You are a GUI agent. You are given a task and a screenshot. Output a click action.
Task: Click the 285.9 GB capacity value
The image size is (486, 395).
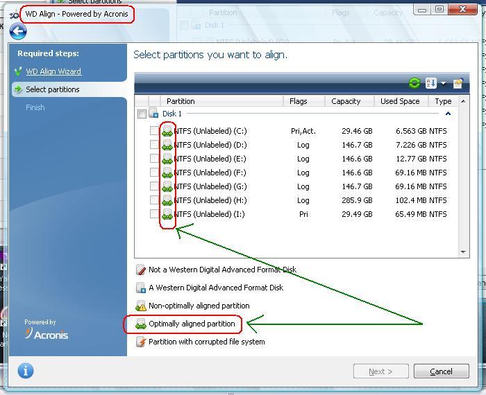357,200
